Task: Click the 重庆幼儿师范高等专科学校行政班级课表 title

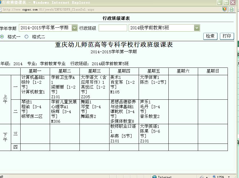Action: (114, 45)
